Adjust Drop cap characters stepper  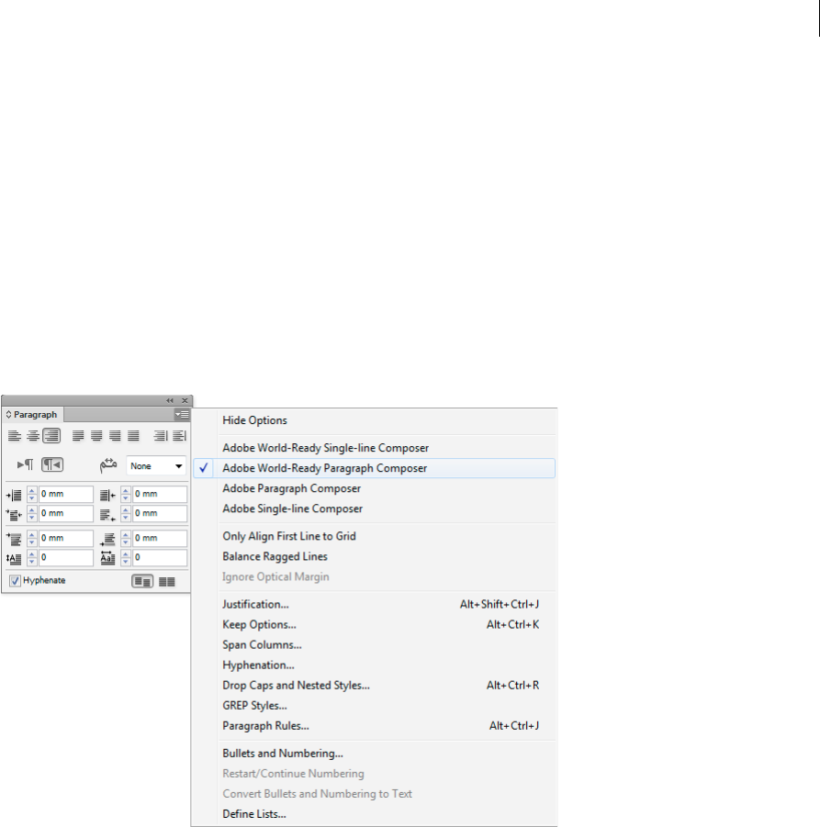126,557
